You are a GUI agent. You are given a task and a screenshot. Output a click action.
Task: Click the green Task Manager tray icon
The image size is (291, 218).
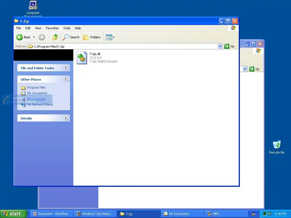point(265,214)
